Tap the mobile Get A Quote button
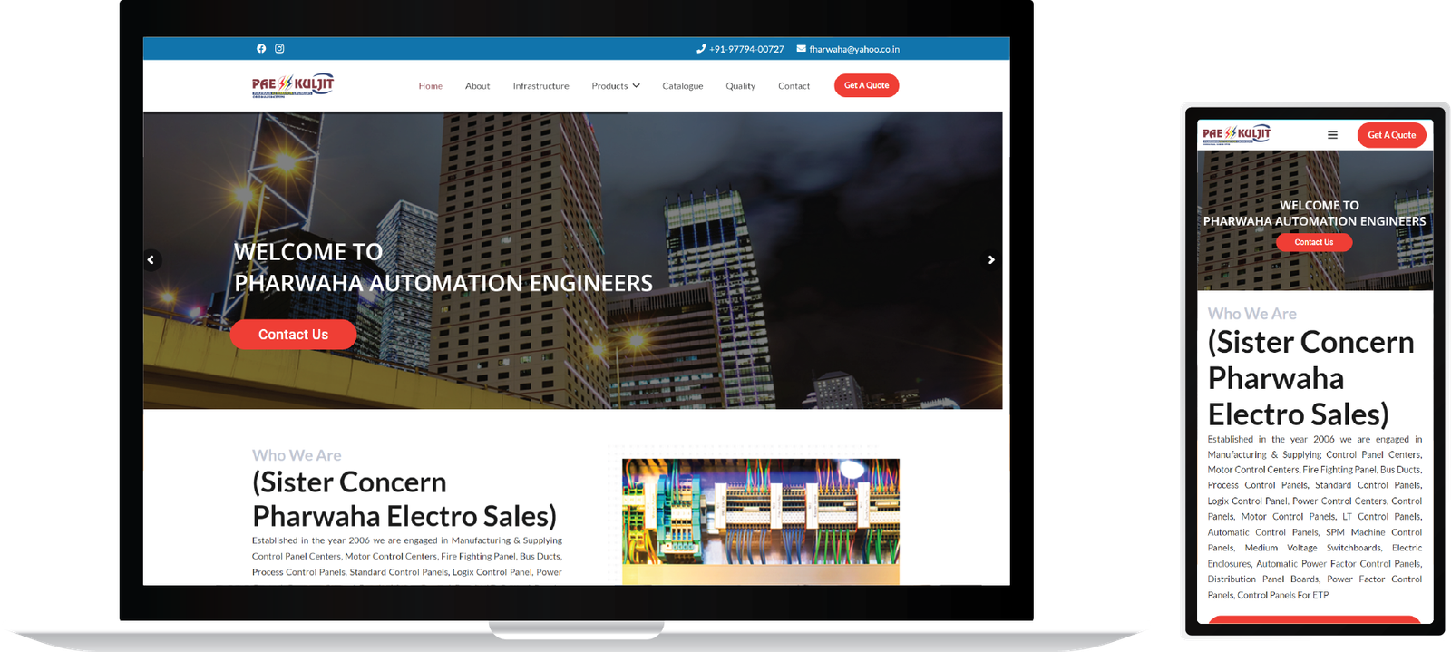 click(x=1391, y=135)
